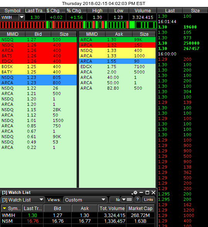Open the overflow menu next to Links

[127, 200]
